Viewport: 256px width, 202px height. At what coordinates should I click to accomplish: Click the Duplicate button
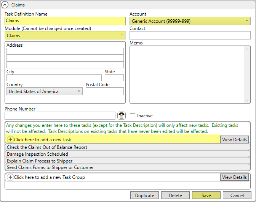coord(144,196)
